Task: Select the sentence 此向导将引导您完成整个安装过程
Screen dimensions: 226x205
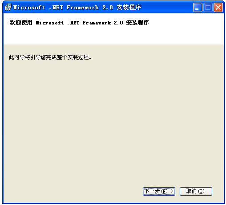Action: (x=50, y=57)
